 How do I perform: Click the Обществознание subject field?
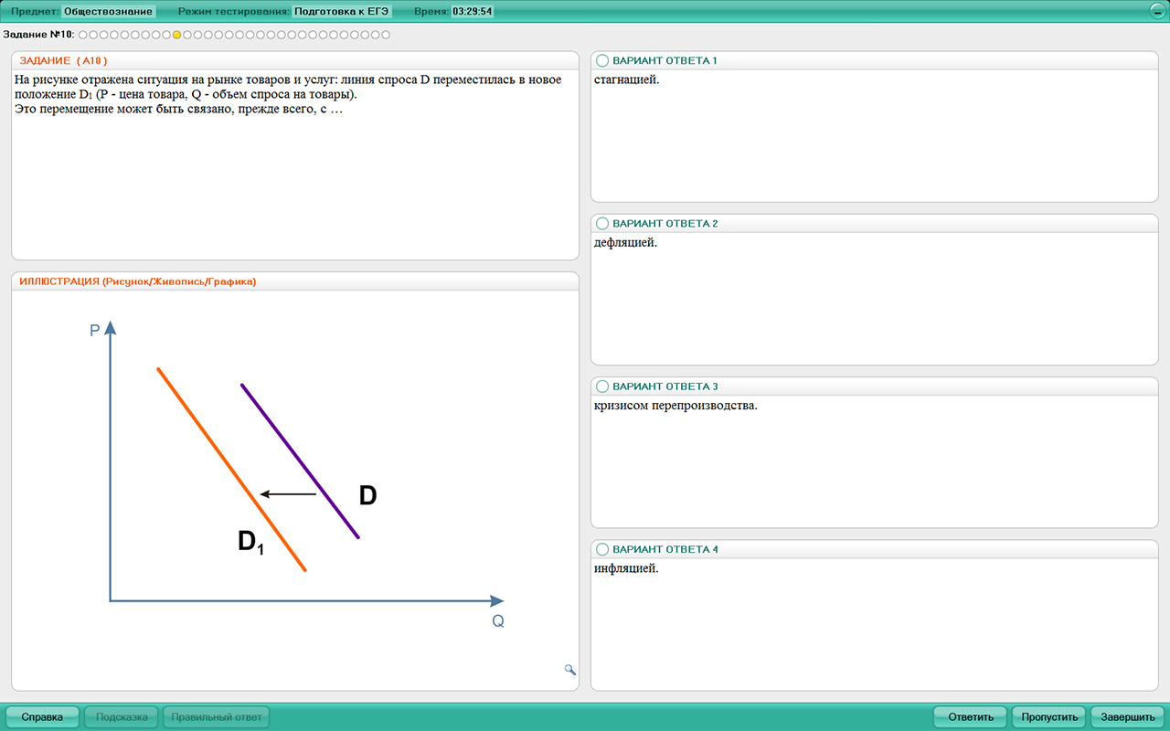tap(109, 12)
